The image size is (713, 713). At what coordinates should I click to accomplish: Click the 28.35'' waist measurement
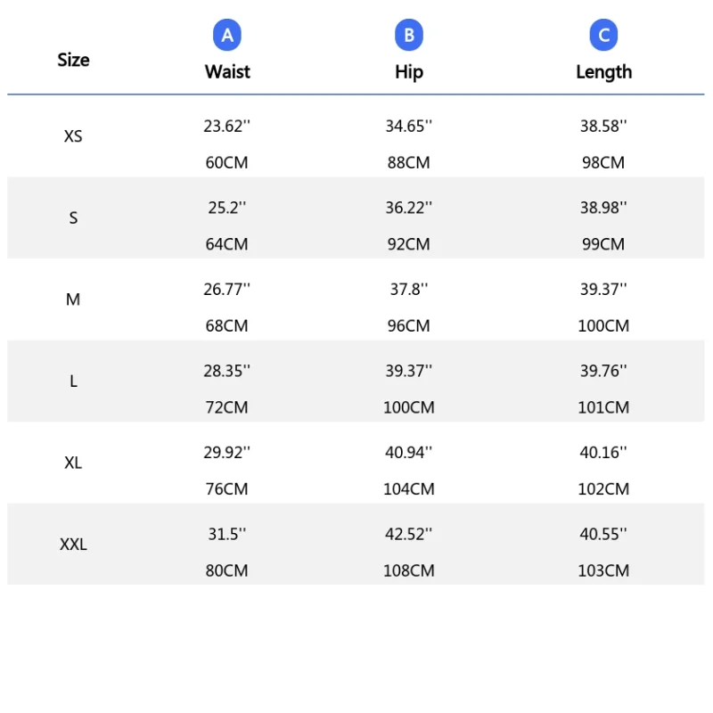coord(226,370)
